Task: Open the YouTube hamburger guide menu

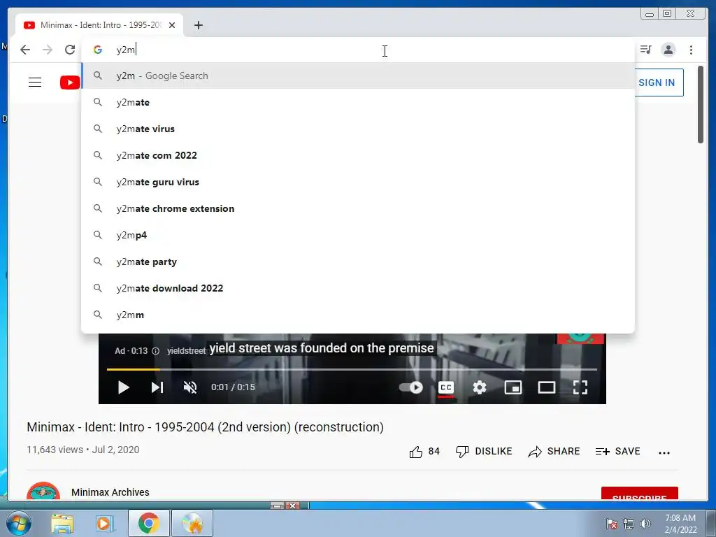Action: pos(35,83)
